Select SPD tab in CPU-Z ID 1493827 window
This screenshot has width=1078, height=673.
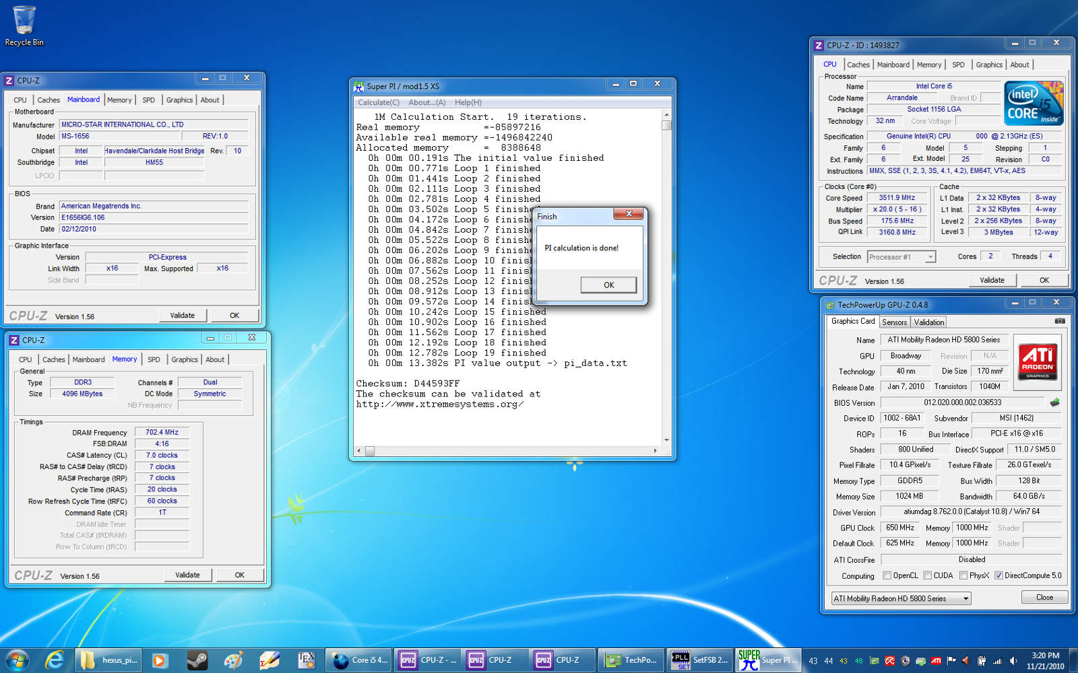(x=958, y=65)
